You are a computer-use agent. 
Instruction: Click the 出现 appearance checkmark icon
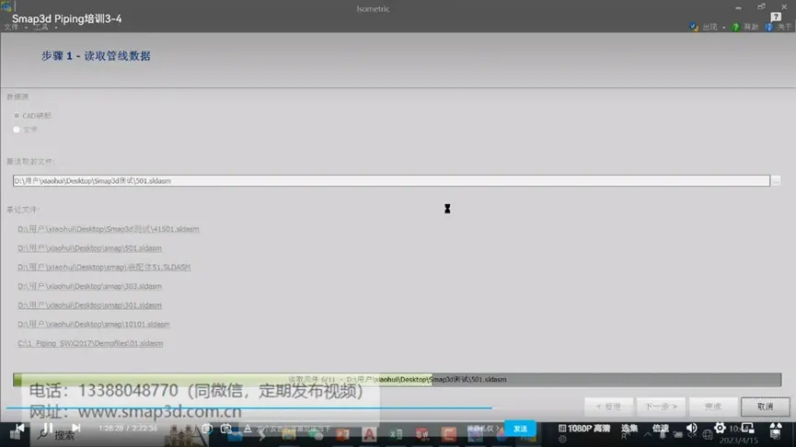coord(694,27)
